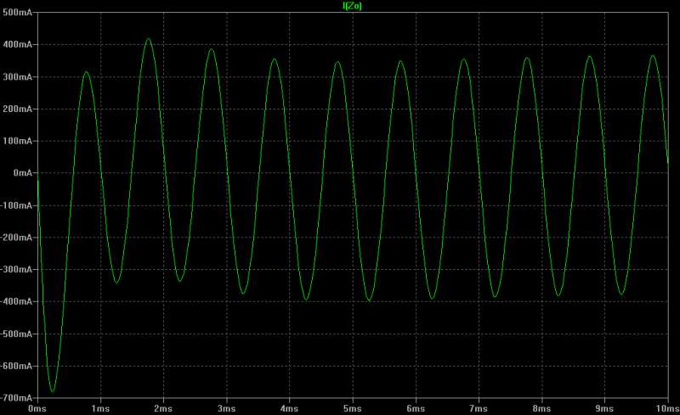680x415 pixels.
Task: Click the 300mA axis label
Action: tap(17, 76)
